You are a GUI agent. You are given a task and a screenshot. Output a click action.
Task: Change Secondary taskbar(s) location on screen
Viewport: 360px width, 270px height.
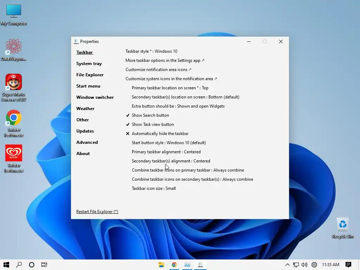click(186, 97)
